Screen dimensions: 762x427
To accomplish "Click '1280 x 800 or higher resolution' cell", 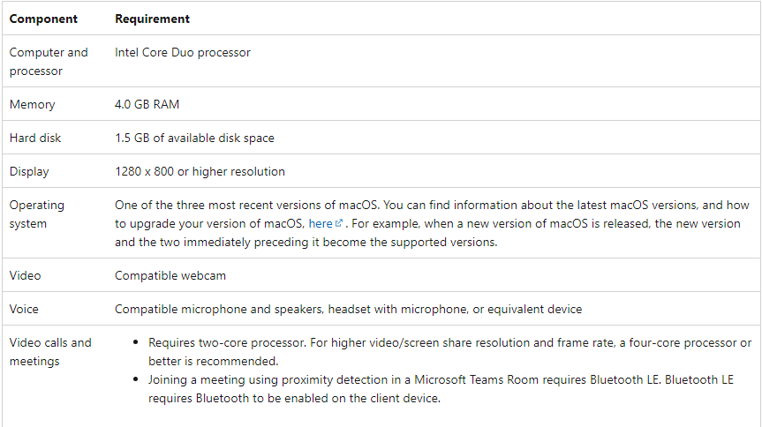I will click(200, 171).
